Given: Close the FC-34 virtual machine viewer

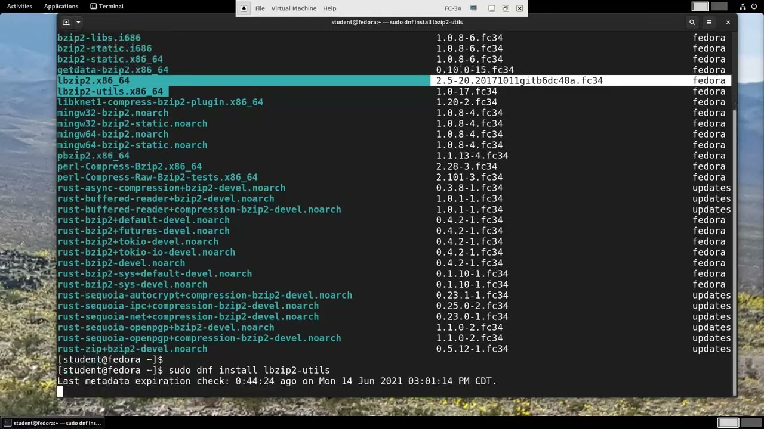Looking at the screenshot, I should [519, 8].
